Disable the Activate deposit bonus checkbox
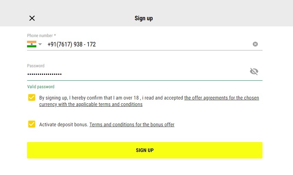This screenshot has width=293, height=175. click(32, 124)
